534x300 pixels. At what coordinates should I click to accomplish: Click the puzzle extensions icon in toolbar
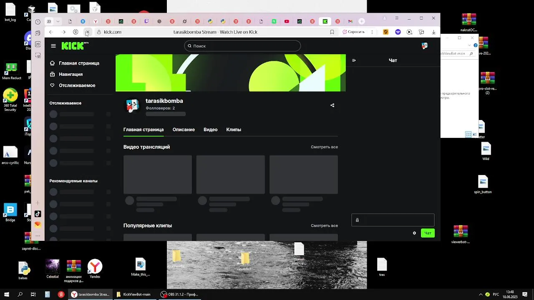tap(421, 32)
